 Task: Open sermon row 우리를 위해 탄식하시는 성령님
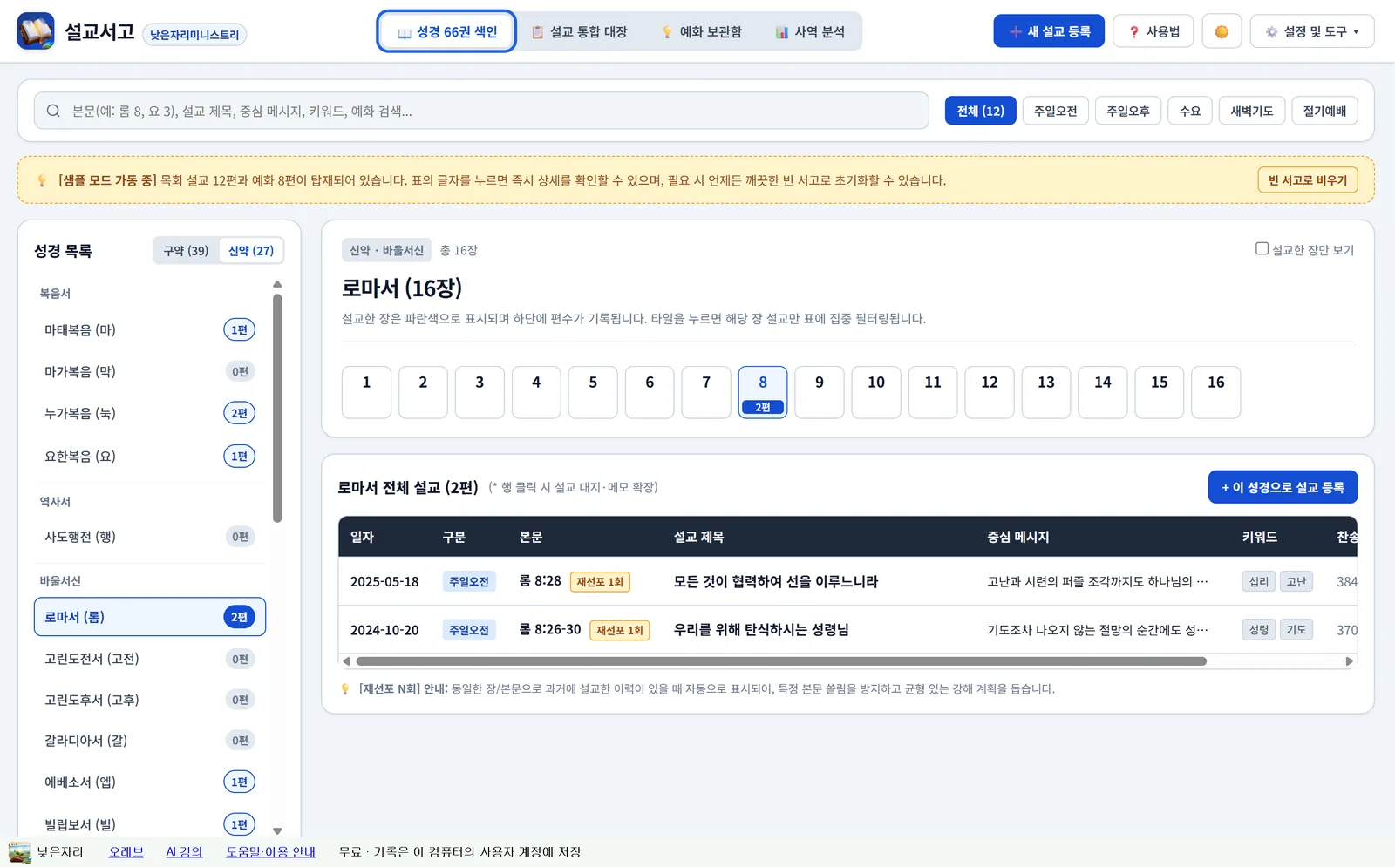[847, 630]
